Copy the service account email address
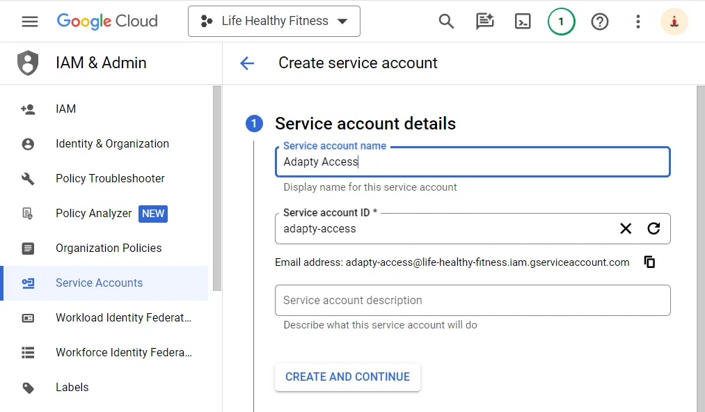The image size is (705, 412). point(649,262)
